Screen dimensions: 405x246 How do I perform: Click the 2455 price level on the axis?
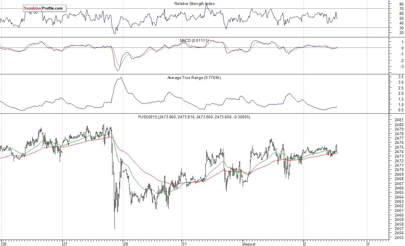pos(399,238)
